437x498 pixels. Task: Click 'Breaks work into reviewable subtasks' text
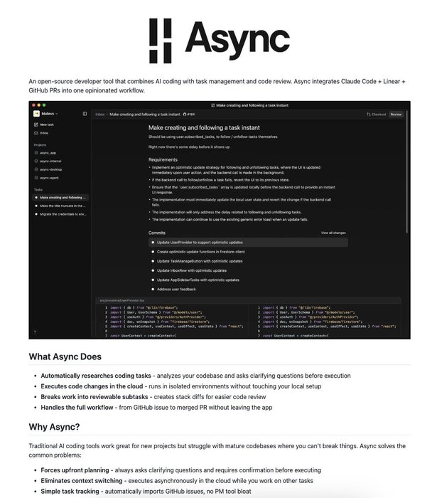[x=95, y=397]
